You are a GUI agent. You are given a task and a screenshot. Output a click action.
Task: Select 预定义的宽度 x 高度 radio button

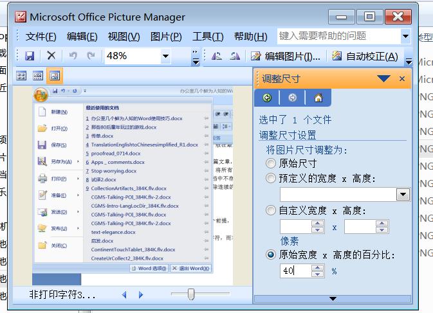[271, 178]
